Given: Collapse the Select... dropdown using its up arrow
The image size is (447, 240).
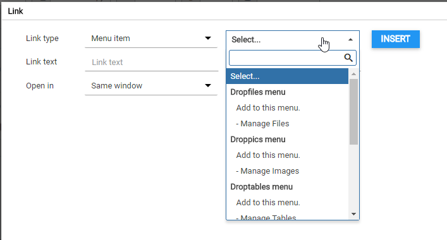Looking at the screenshot, I should 351,40.
